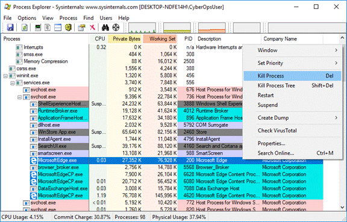Click the icon beside smss.exe
This screenshot has width=347, height=222.
coord(19,54)
